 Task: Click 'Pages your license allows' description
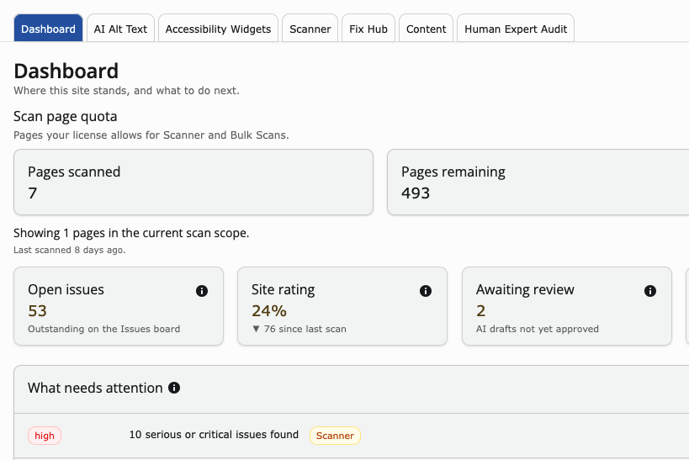pos(151,135)
